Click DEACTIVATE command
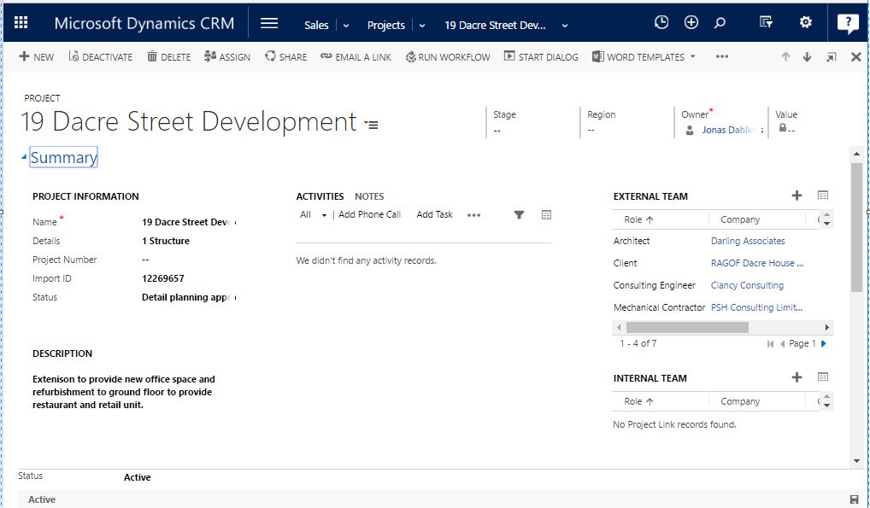Image resolution: width=870 pixels, height=508 pixels. click(x=101, y=56)
